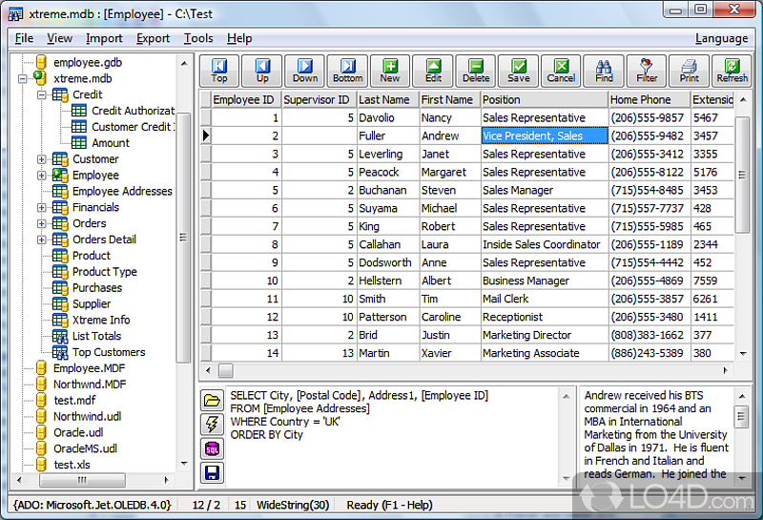
Task: Open the Tools menu
Action: (198, 38)
